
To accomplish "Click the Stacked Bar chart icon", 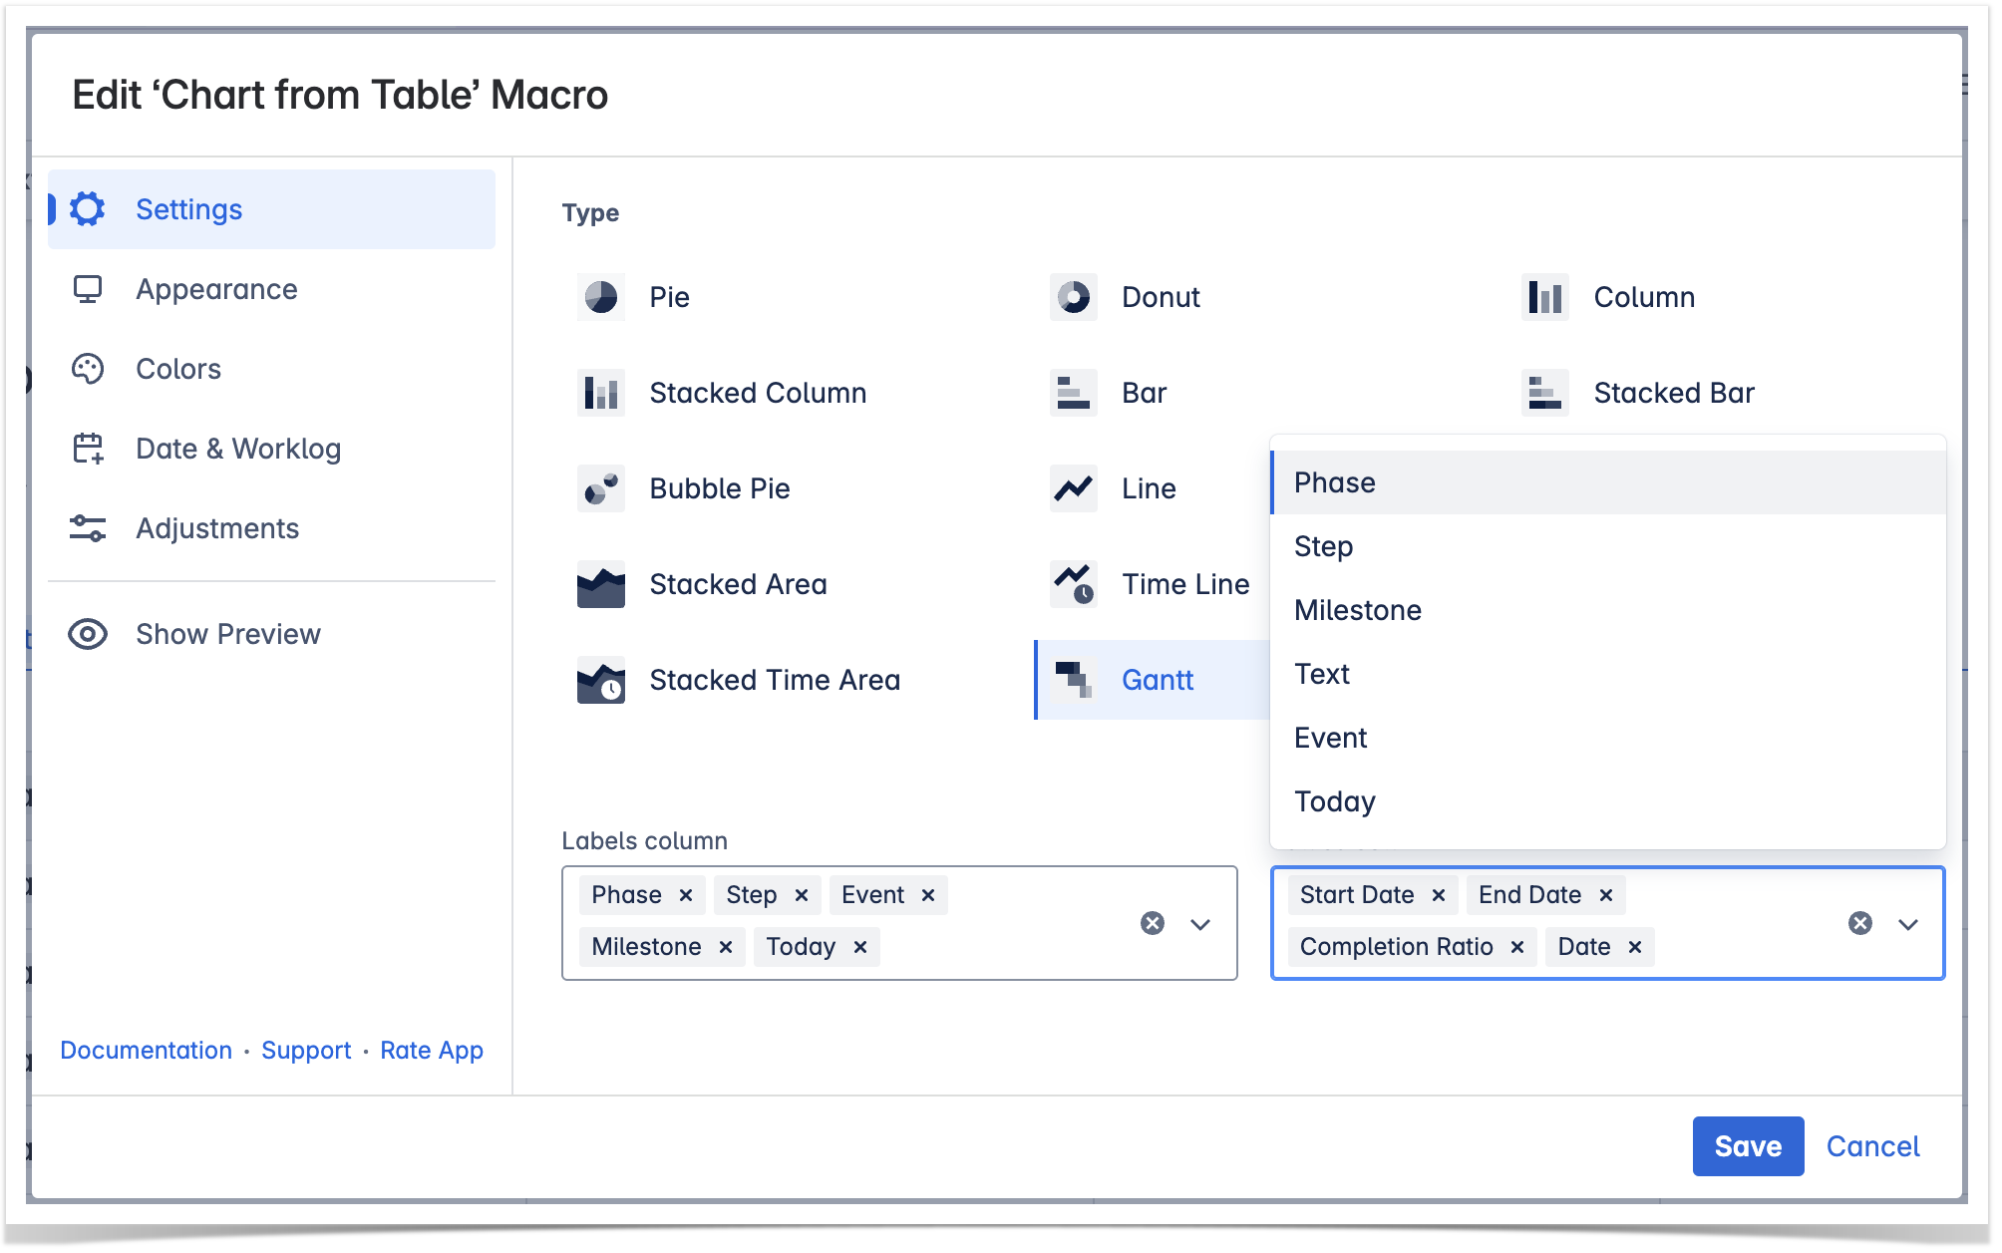I will (x=1544, y=393).
